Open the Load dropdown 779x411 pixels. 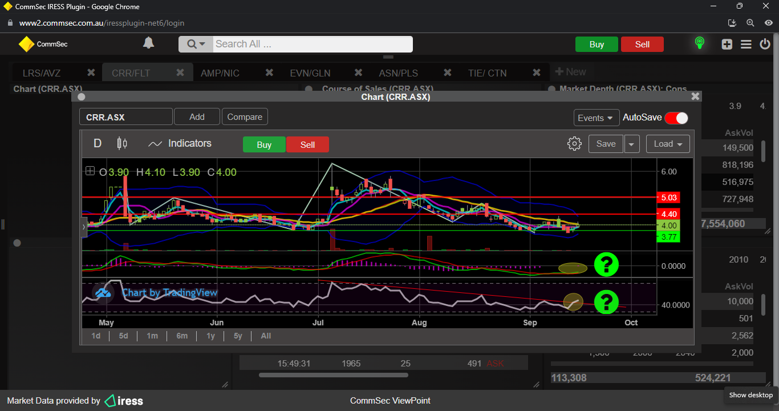(x=668, y=144)
